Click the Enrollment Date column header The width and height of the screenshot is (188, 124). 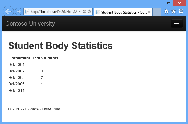pyautogui.click(x=24, y=58)
